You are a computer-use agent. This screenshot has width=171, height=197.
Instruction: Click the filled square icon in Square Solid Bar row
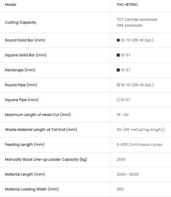(x=118, y=55)
